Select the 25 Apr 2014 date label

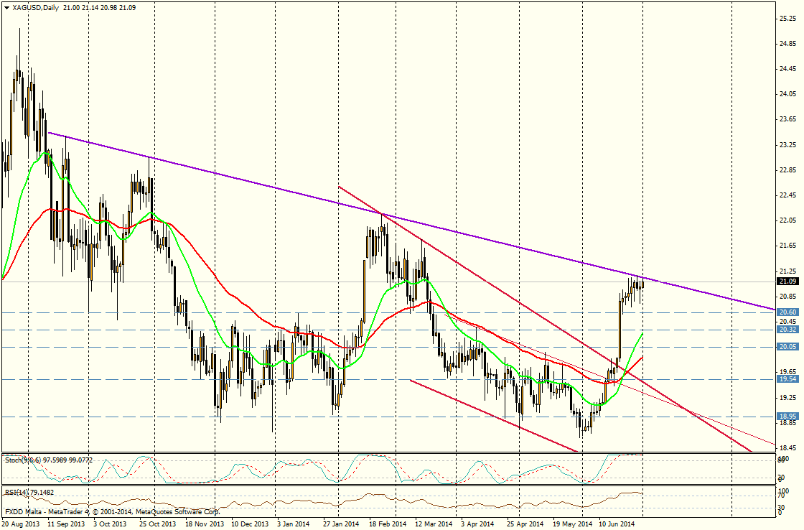coord(524,525)
